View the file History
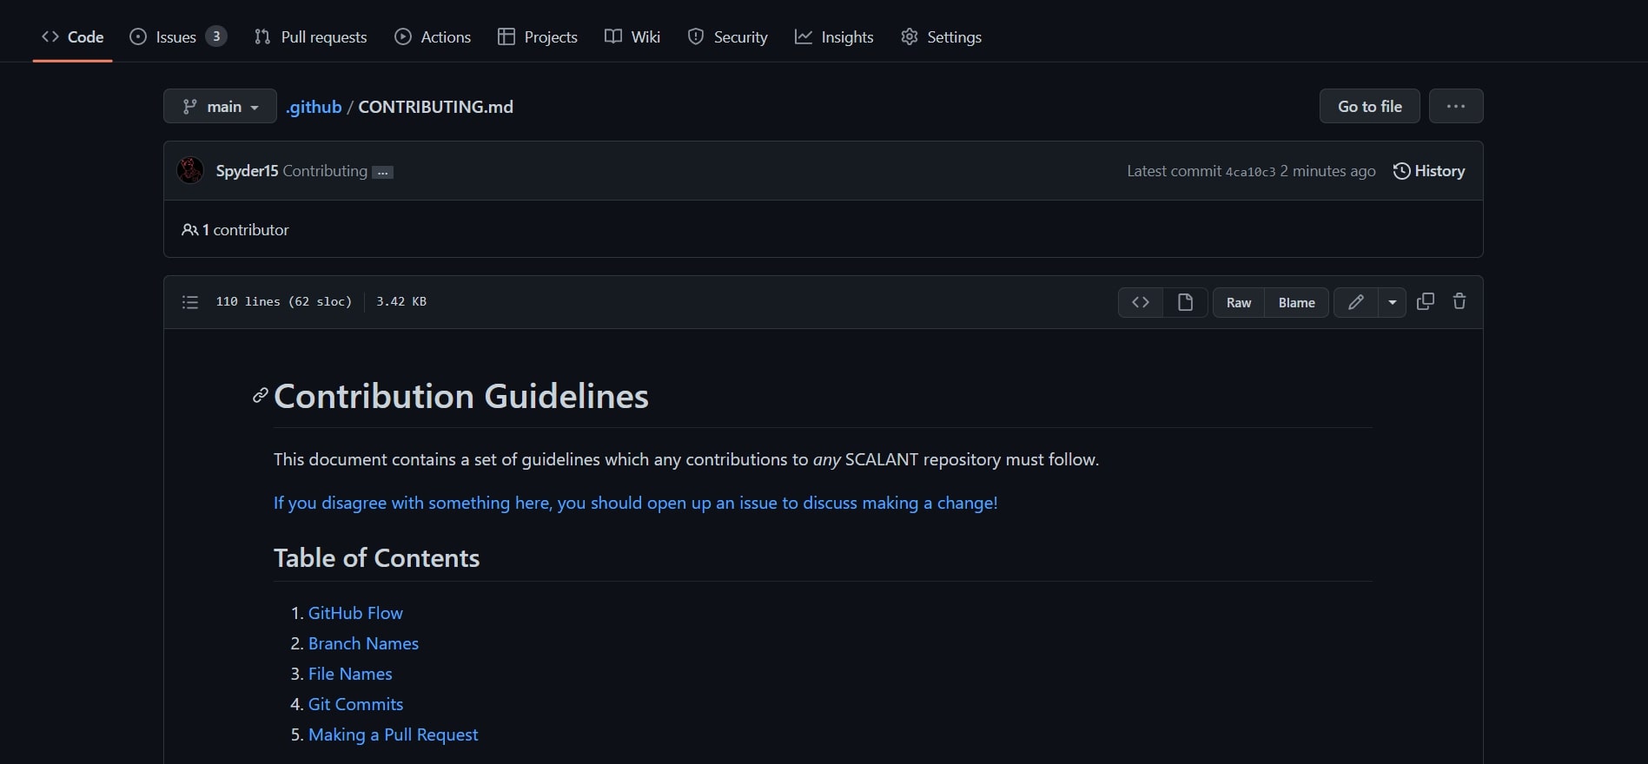 click(1429, 171)
